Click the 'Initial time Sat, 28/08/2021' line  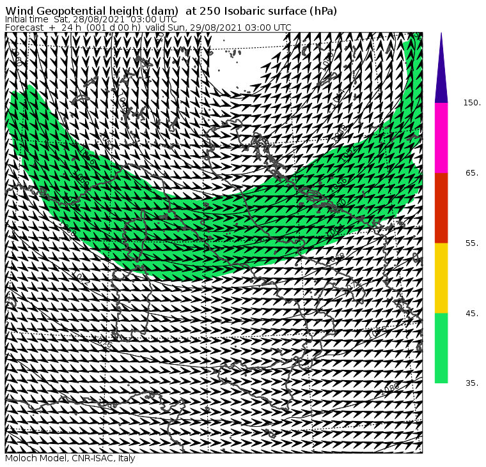click(91, 20)
